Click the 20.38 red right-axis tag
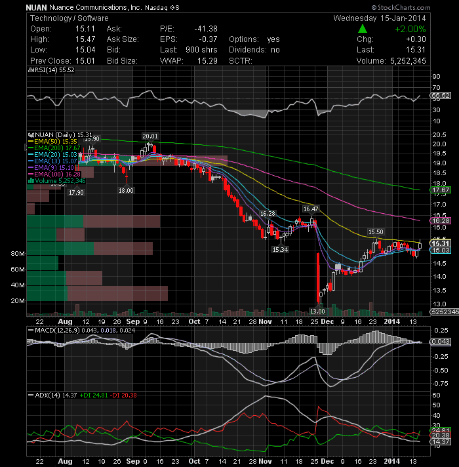This screenshot has width=459, height=467. point(440,436)
